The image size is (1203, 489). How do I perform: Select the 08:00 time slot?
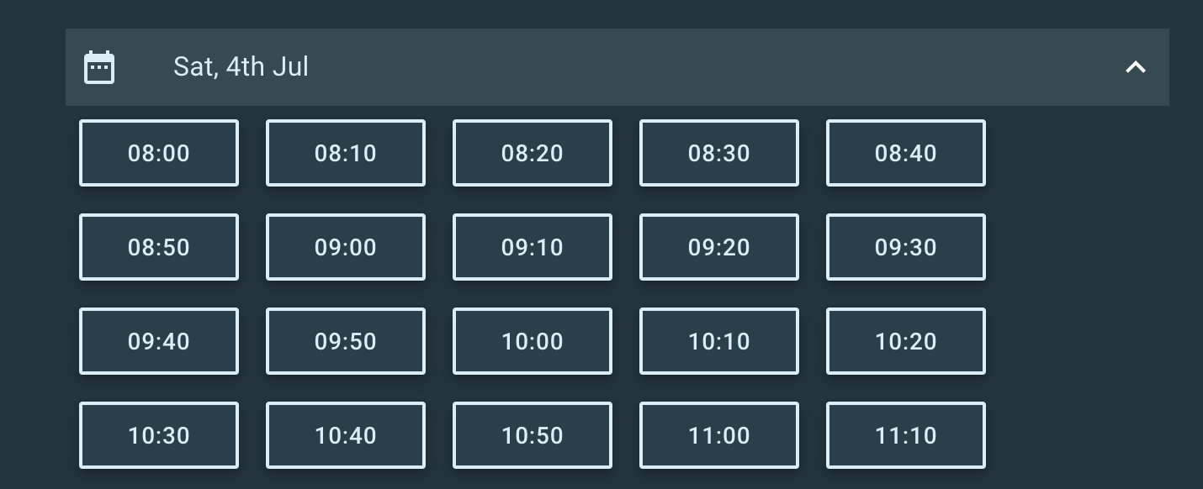pos(159,153)
